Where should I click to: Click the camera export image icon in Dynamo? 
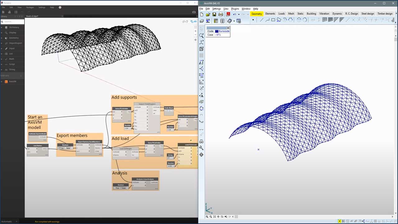(194, 12)
